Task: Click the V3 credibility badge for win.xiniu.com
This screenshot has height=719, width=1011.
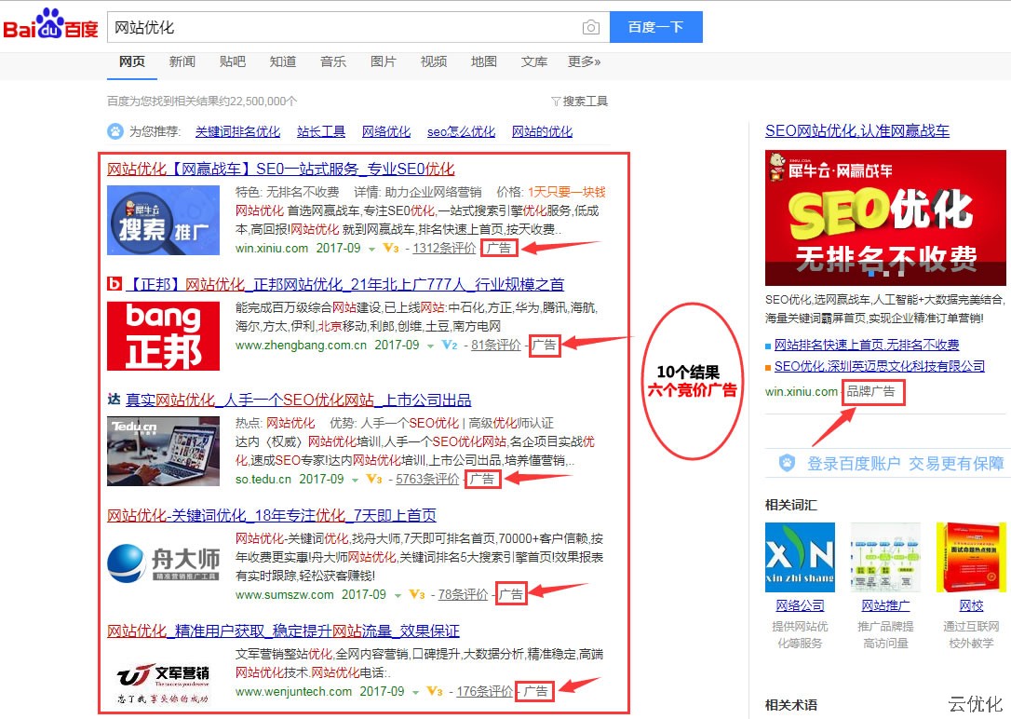Action: tap(391, 249)
